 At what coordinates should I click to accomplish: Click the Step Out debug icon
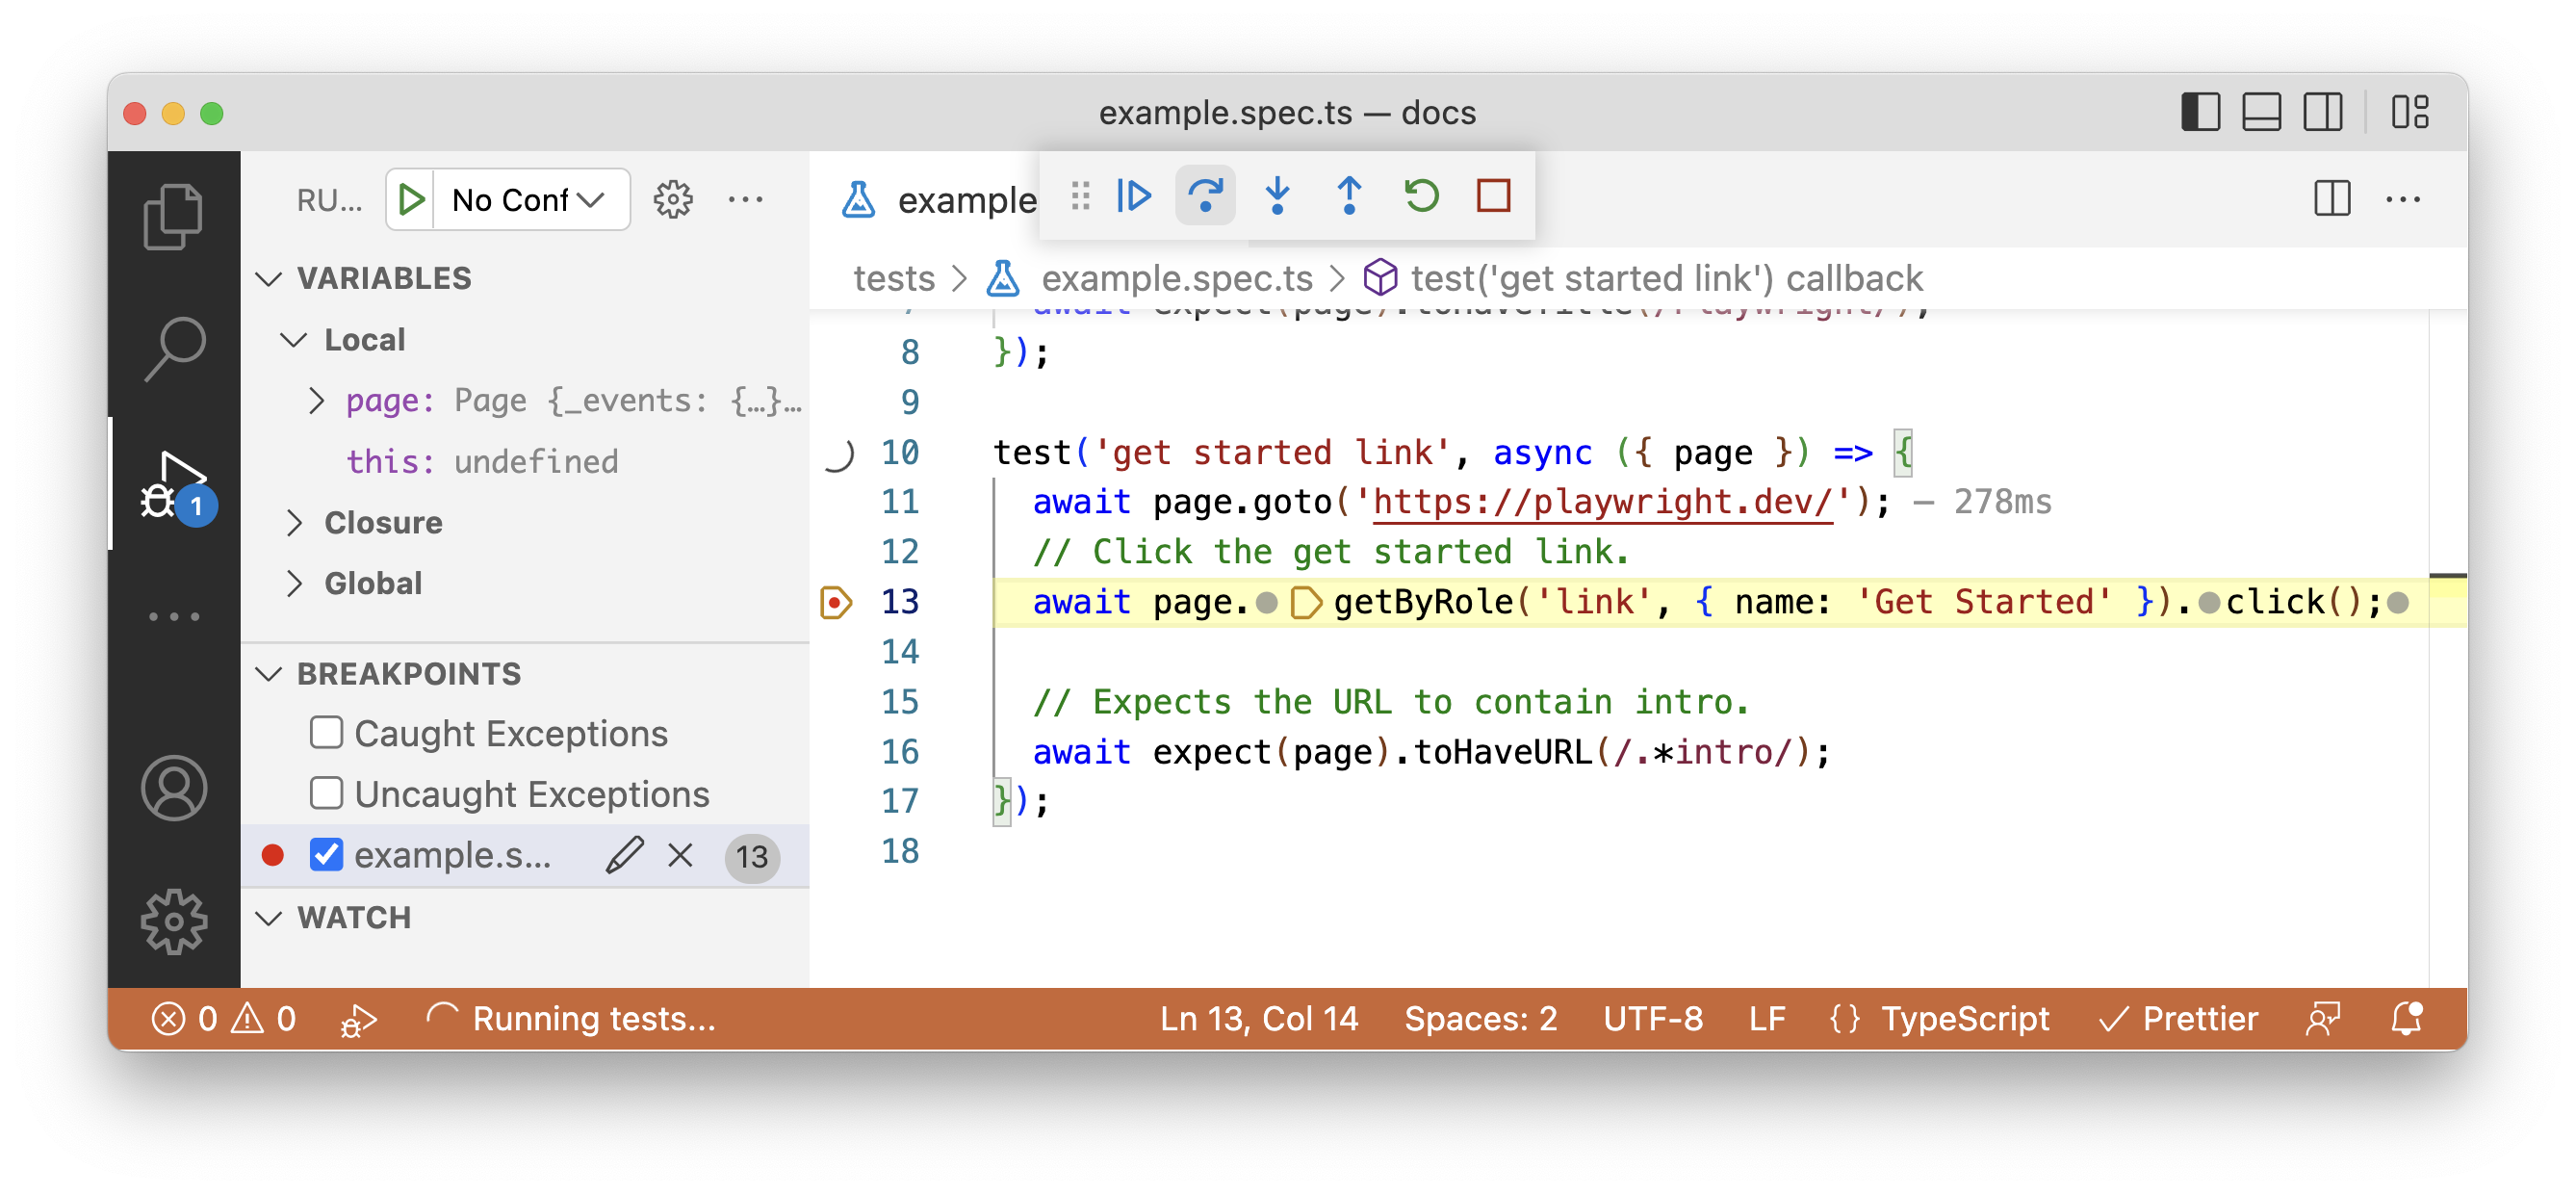click(1347, 195)
